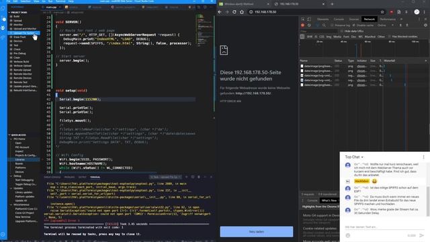Click the network overview timeline

pyautogui.click(x=364, y=48)
